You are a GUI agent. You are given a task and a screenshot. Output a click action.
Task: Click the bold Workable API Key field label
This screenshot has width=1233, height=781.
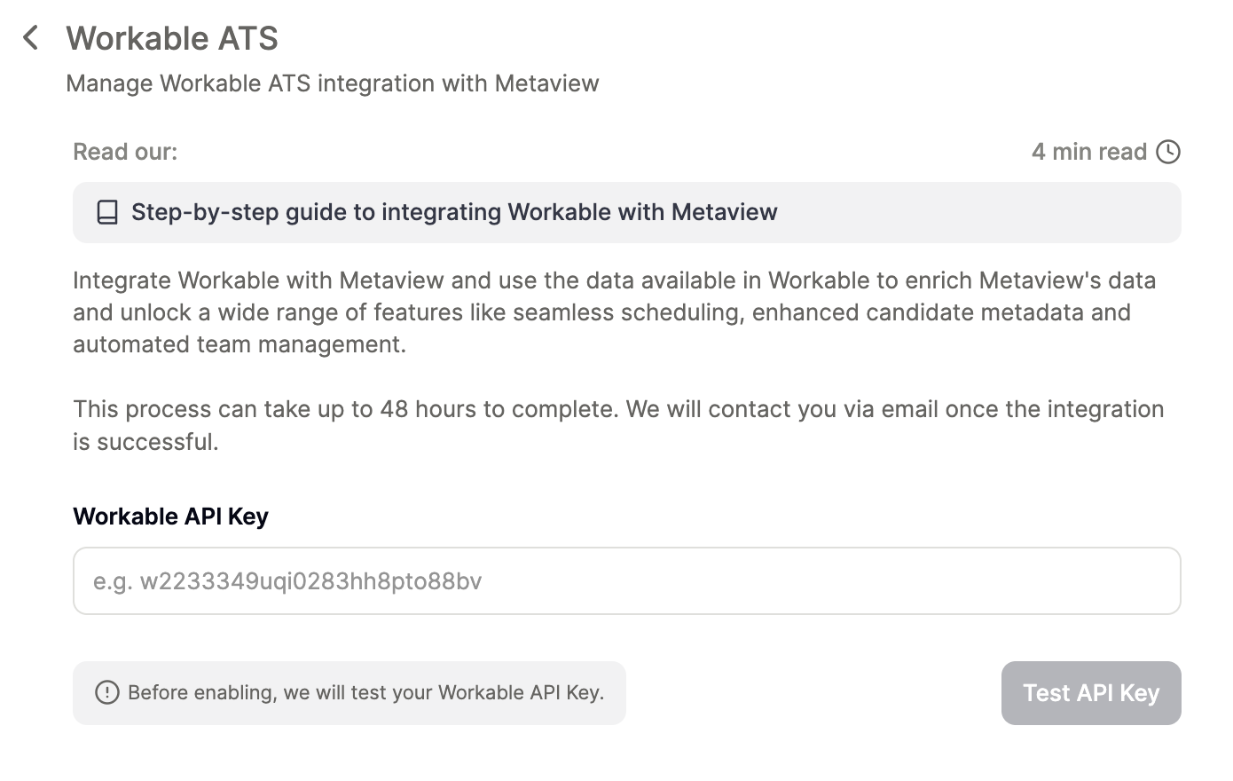170,517
